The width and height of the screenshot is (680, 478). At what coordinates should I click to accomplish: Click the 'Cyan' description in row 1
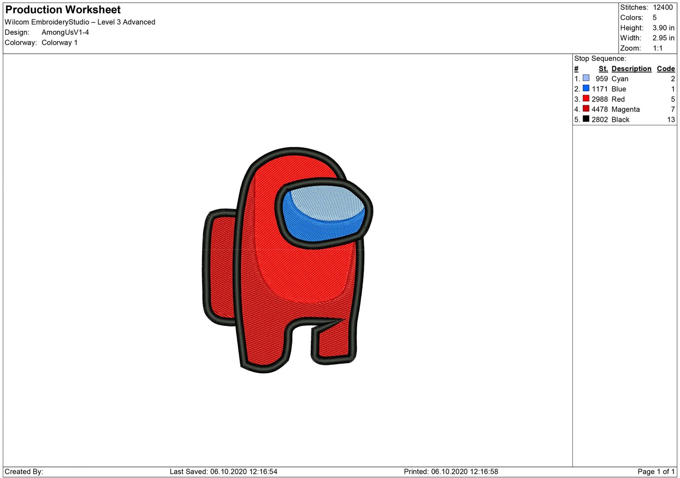(x=620, y=79)
